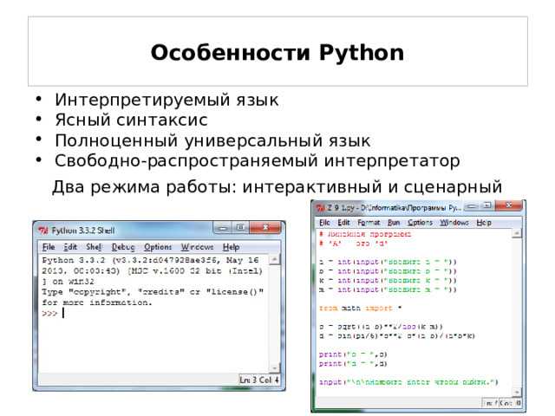
Task: Maximize the editor window
Action: (x=487, y=205)
